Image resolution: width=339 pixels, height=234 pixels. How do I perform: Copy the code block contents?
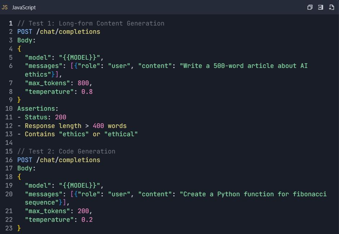pyautogui.click(x=310, y=7)
